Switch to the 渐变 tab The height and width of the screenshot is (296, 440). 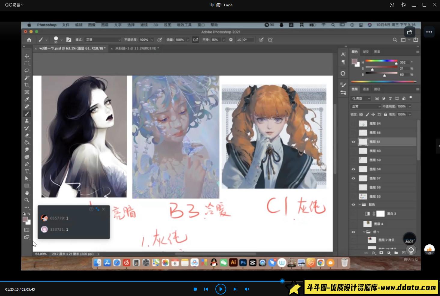366,52
